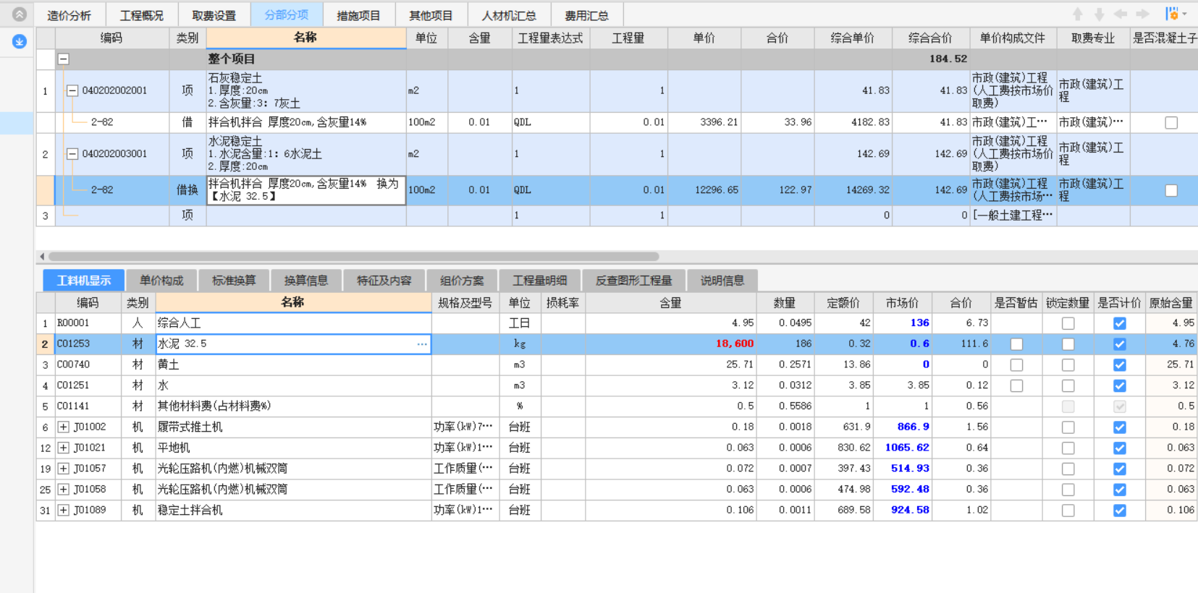The width and height of the screenshot is (1198, 593).
Task: Toggle 是否暂估 checkbox for 水泥 32.5
Action: (x=1016, y=344)
